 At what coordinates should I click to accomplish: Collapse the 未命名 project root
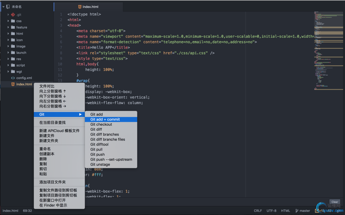click(x=3, y=7)
